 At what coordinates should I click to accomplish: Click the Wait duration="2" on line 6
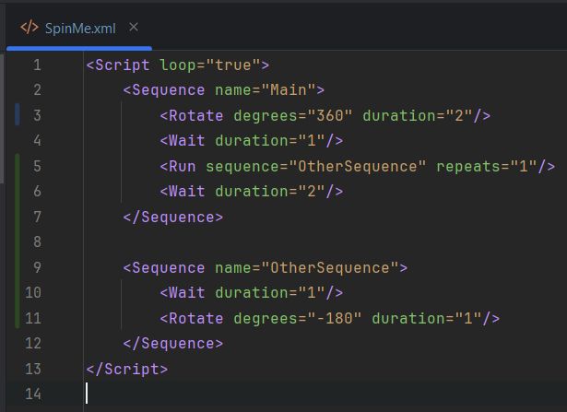(252, 191)
